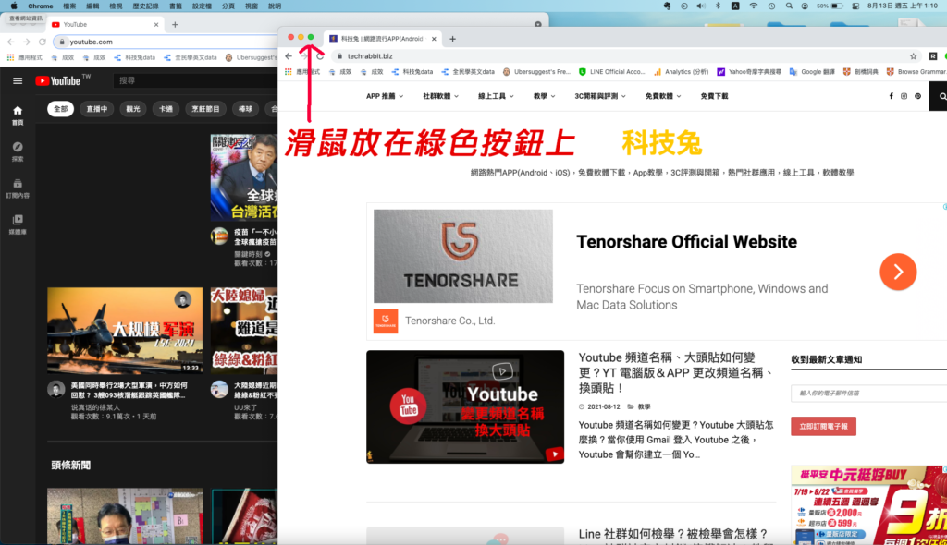Expand the APP 推薦 dropdown menu

384,96
